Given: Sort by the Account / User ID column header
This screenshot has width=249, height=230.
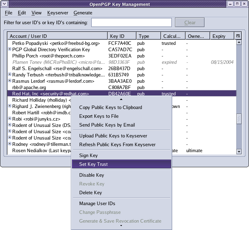Looking at the screenshot, I should [58, 36].
